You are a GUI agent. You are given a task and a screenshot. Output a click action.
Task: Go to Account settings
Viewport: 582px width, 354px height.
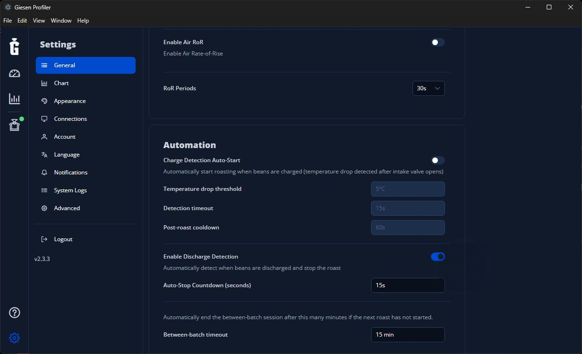86,137
